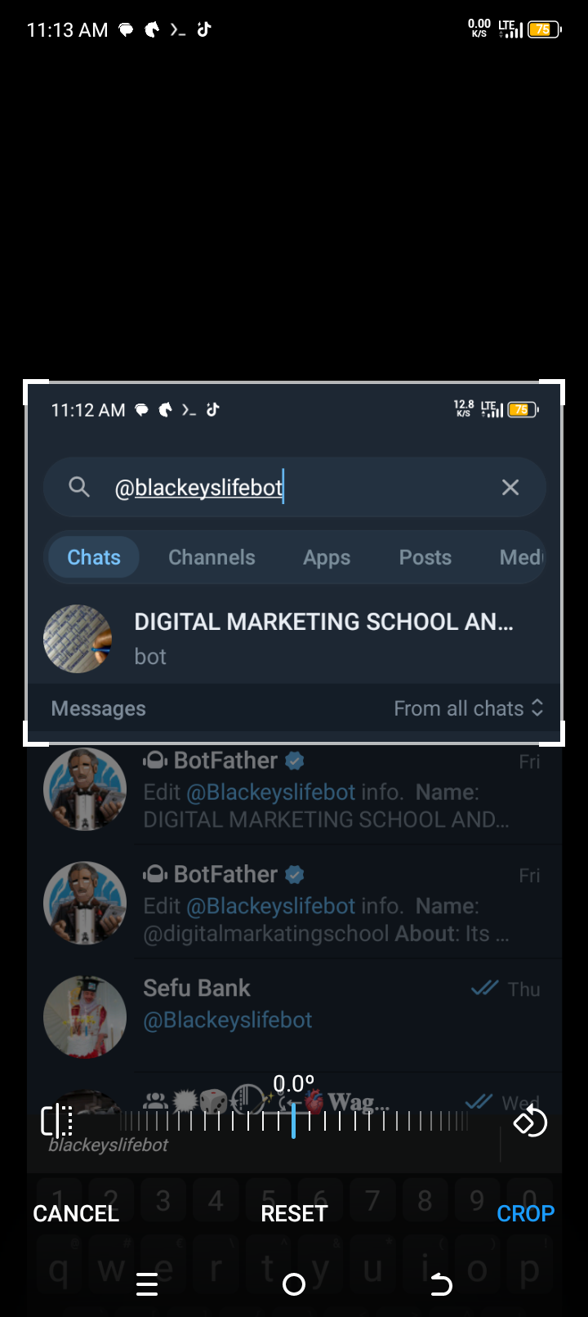Screen dimensions: 588x1317
Task: Tap LTE signal icon in top status bar
Action: coord(510,29)
